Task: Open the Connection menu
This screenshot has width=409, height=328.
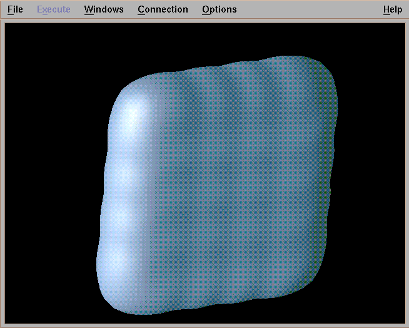Action: pos(163,9)
